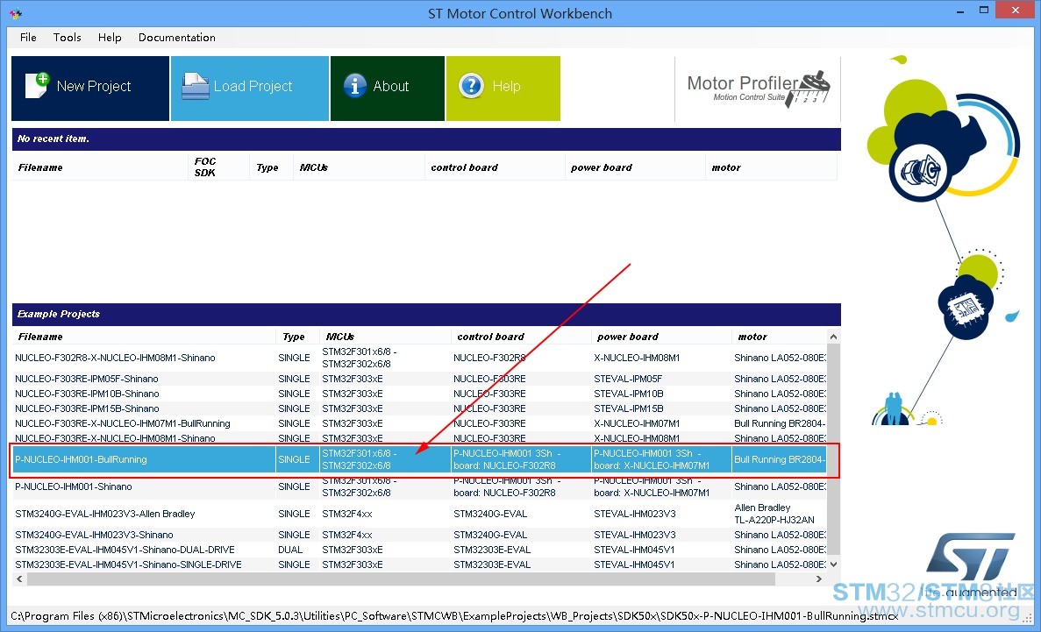Click the chip graphic in sidebar
The height and width of the screenshot is (632, 1041).
(x=964, y=307)
